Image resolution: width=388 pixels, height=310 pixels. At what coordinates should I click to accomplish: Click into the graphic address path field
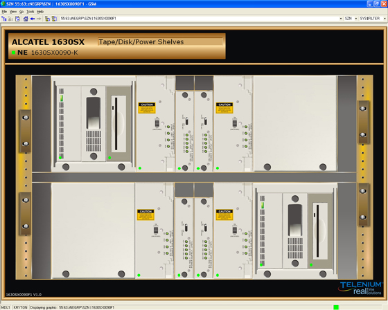(x=200, y=19)
